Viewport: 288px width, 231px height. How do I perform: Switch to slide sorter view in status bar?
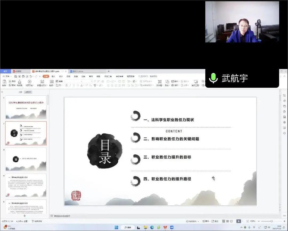click(227, 221)
